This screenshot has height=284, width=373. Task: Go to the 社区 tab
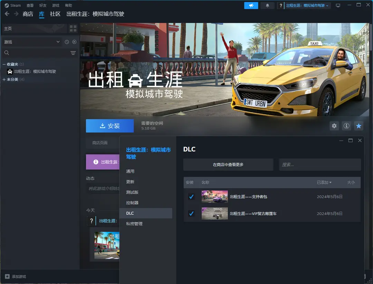[55, 14]
